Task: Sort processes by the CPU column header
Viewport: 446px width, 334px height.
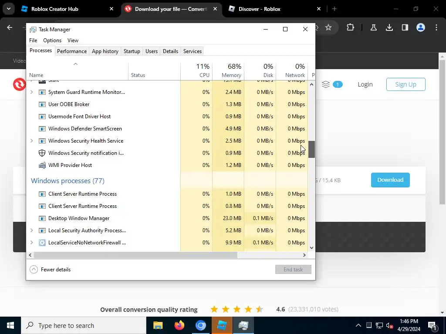Action: click(x=196, y=70)
